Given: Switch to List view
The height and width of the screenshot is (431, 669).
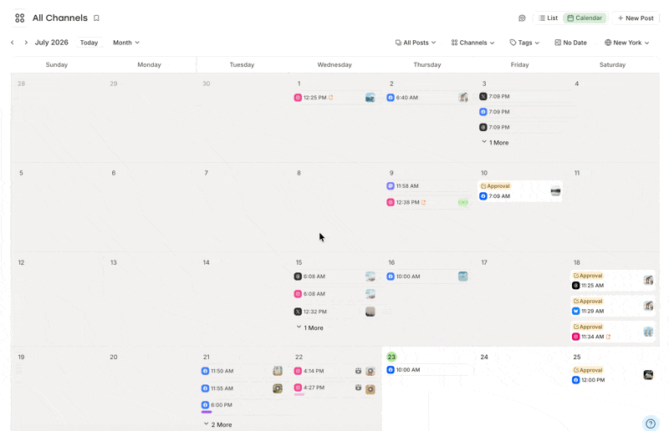Looking at the screenshot, I should click(x=549, y=18).
